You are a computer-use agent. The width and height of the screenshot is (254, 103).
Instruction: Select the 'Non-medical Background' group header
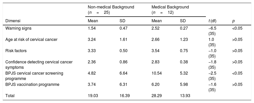(x=111, y=7)
